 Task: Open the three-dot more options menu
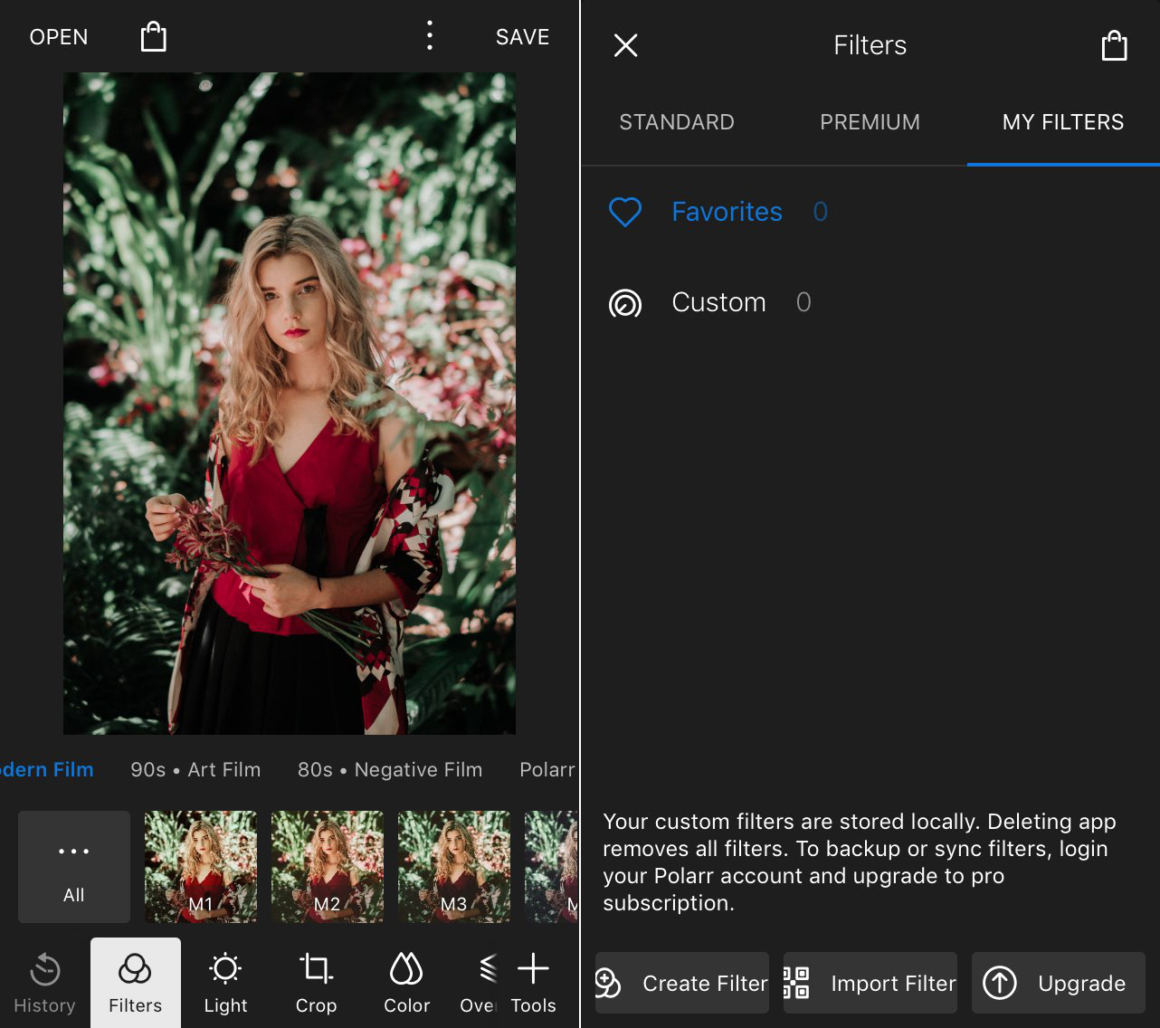coord(430,36)
